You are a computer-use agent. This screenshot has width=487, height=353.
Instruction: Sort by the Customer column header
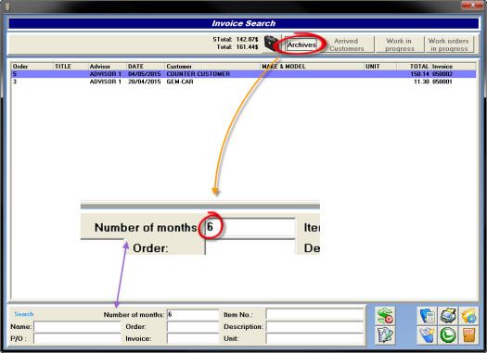pos(212,67)
